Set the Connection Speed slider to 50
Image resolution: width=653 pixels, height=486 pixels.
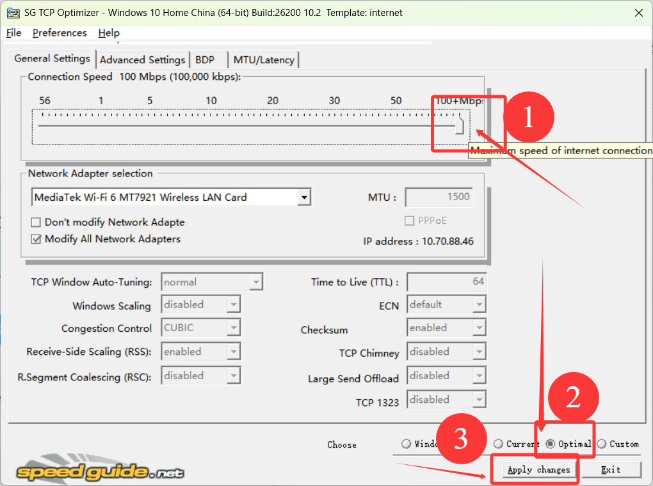coord(396,125)
